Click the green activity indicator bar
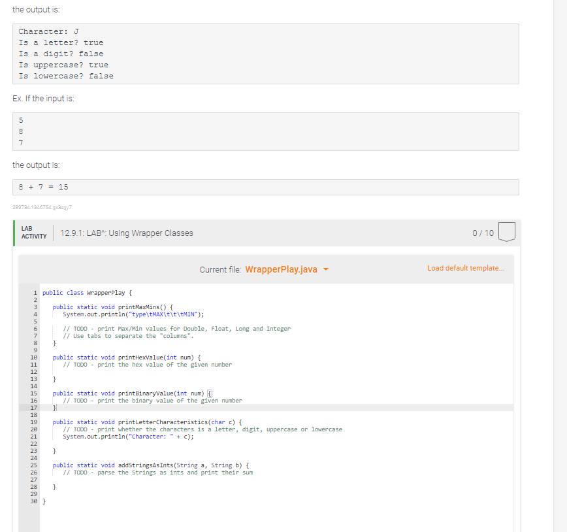Viewport: 567px width, 532px height. click(x=15, y=233)
